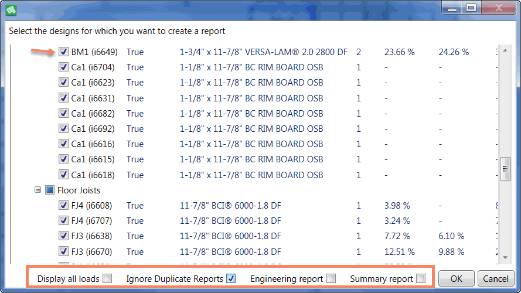Select the Ca1 (i6615) row name

(93, 159)
